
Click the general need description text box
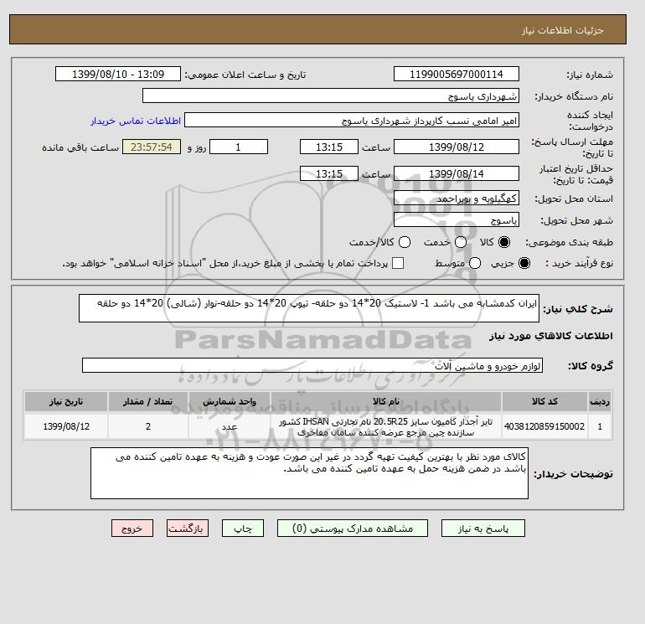click(x=309, y=308)
